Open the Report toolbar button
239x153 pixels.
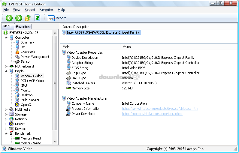[57, 18]
